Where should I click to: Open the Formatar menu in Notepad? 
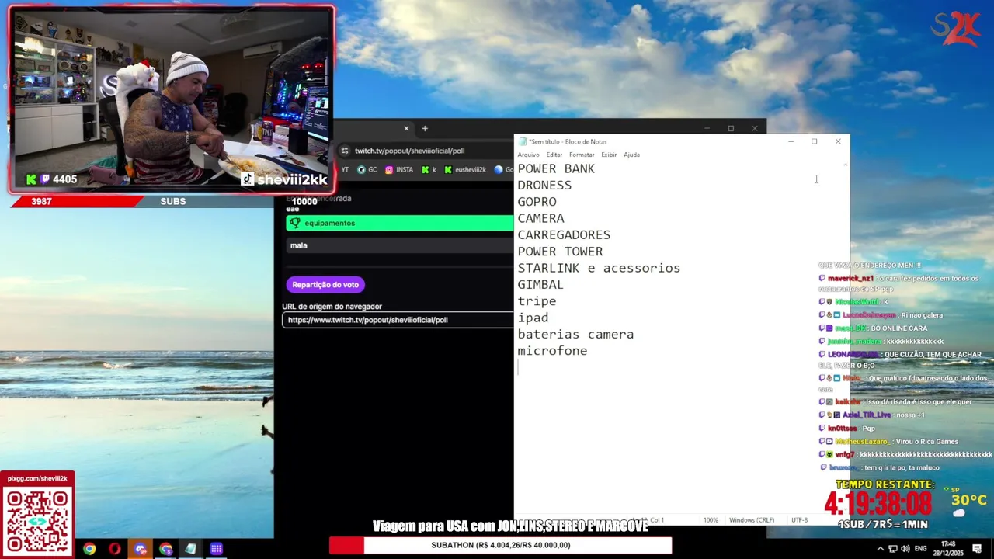point(582,155)
